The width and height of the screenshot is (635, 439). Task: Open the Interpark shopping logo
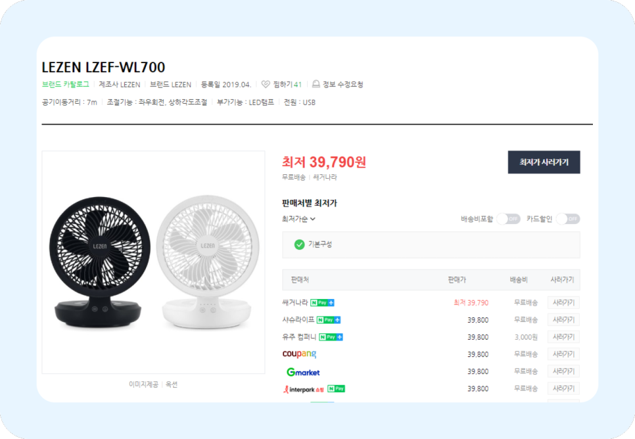(303, 389)
